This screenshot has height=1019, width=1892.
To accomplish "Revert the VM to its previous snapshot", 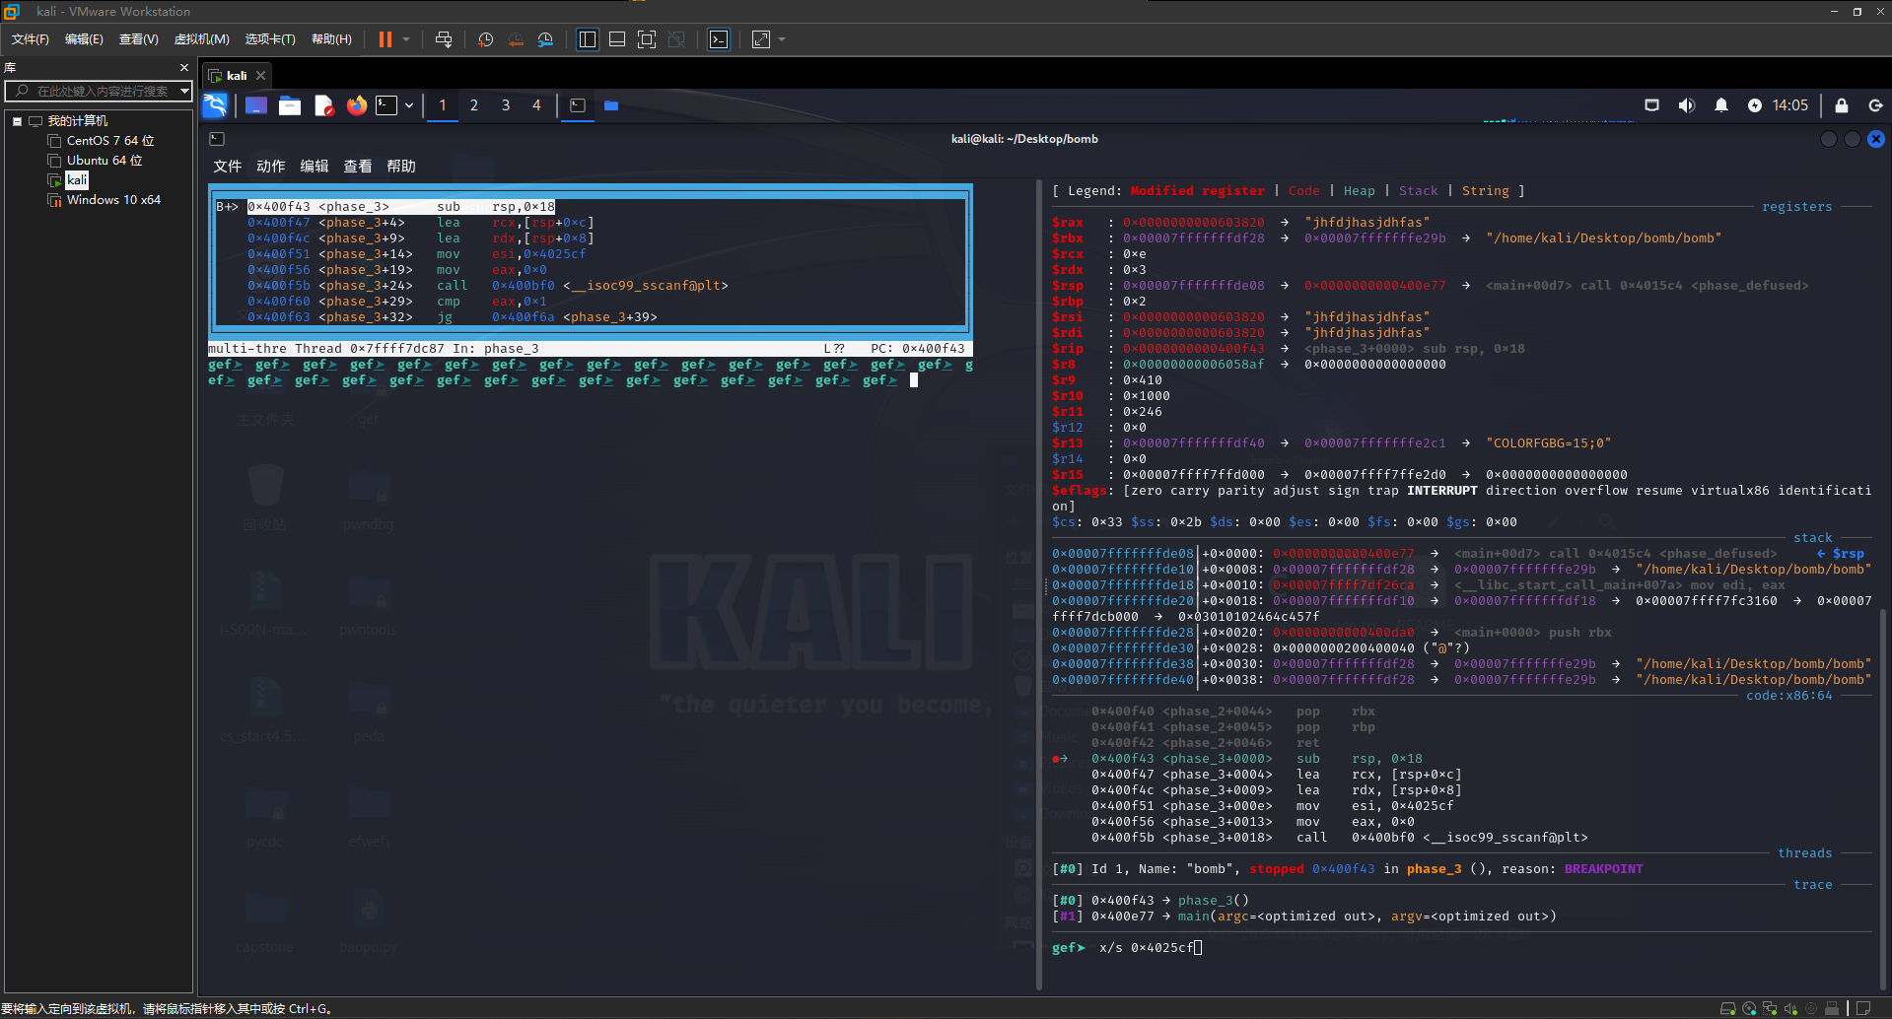I will (516, 39).
